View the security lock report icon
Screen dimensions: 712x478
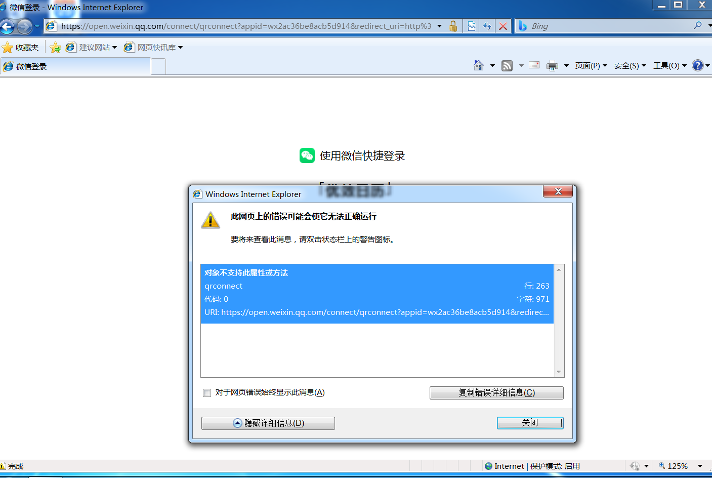[453, 26]
